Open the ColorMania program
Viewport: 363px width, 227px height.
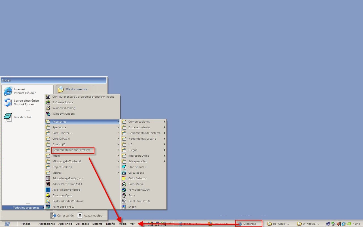[x=136, y=184]
